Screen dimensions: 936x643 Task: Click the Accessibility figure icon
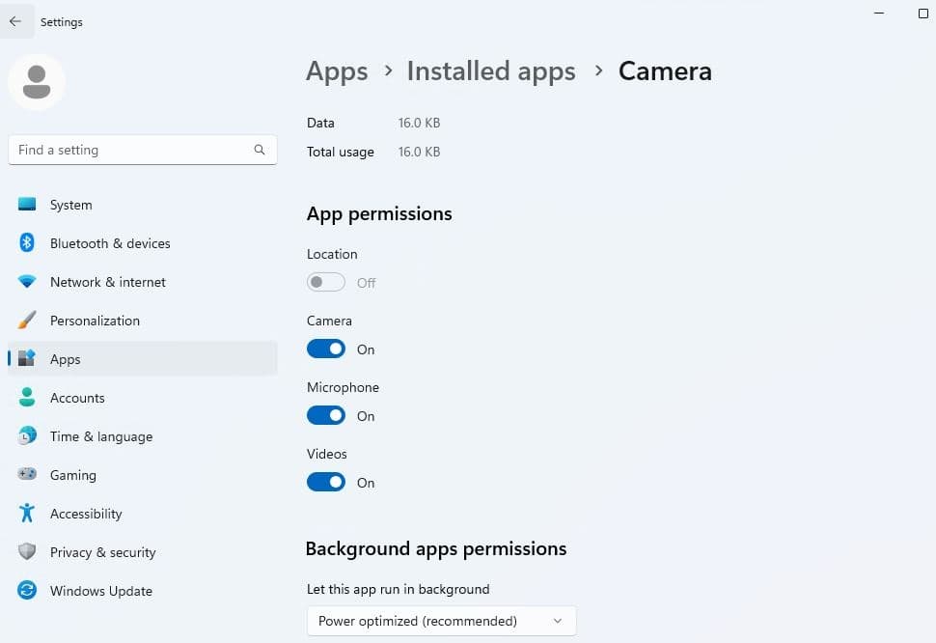[x=27, y=514]
